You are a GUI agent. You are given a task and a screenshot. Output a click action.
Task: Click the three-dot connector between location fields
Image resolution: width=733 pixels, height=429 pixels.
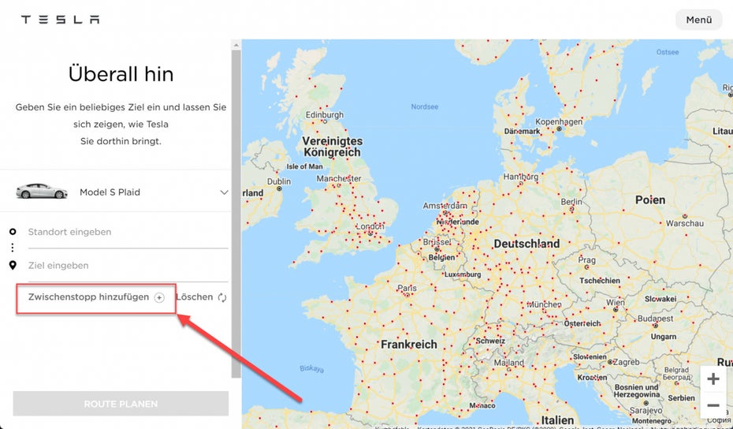13,248
